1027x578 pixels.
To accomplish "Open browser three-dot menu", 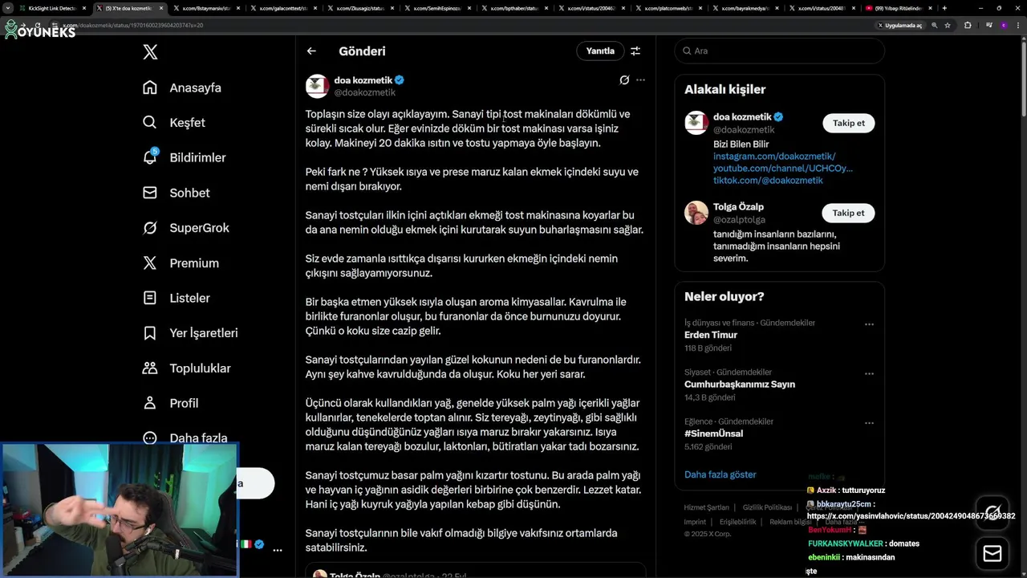I will (x=1018, y=25).
